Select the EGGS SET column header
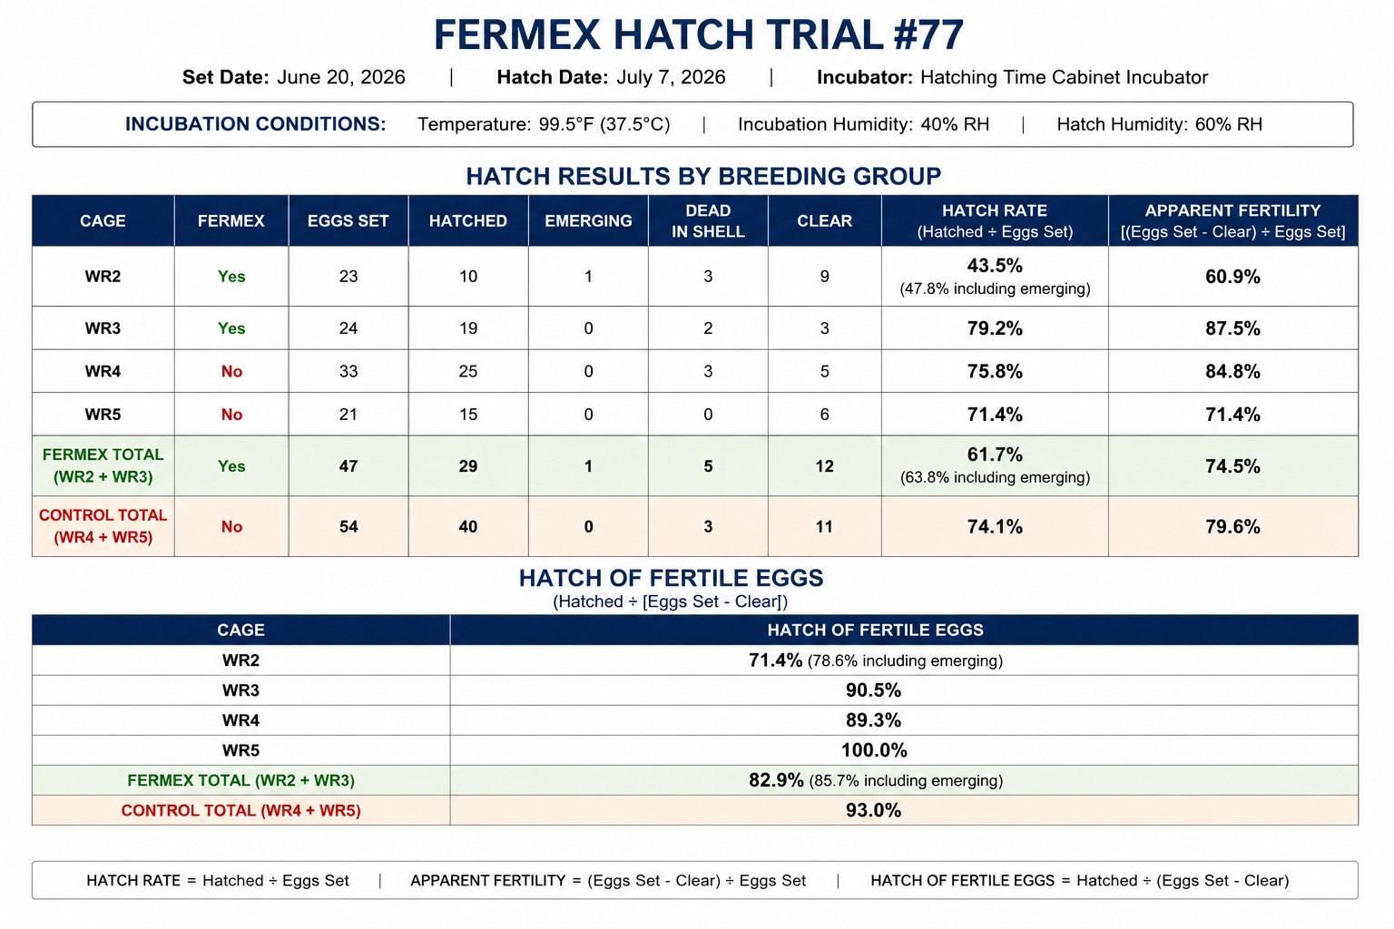 pyautogui.click(x=348, y=220)
